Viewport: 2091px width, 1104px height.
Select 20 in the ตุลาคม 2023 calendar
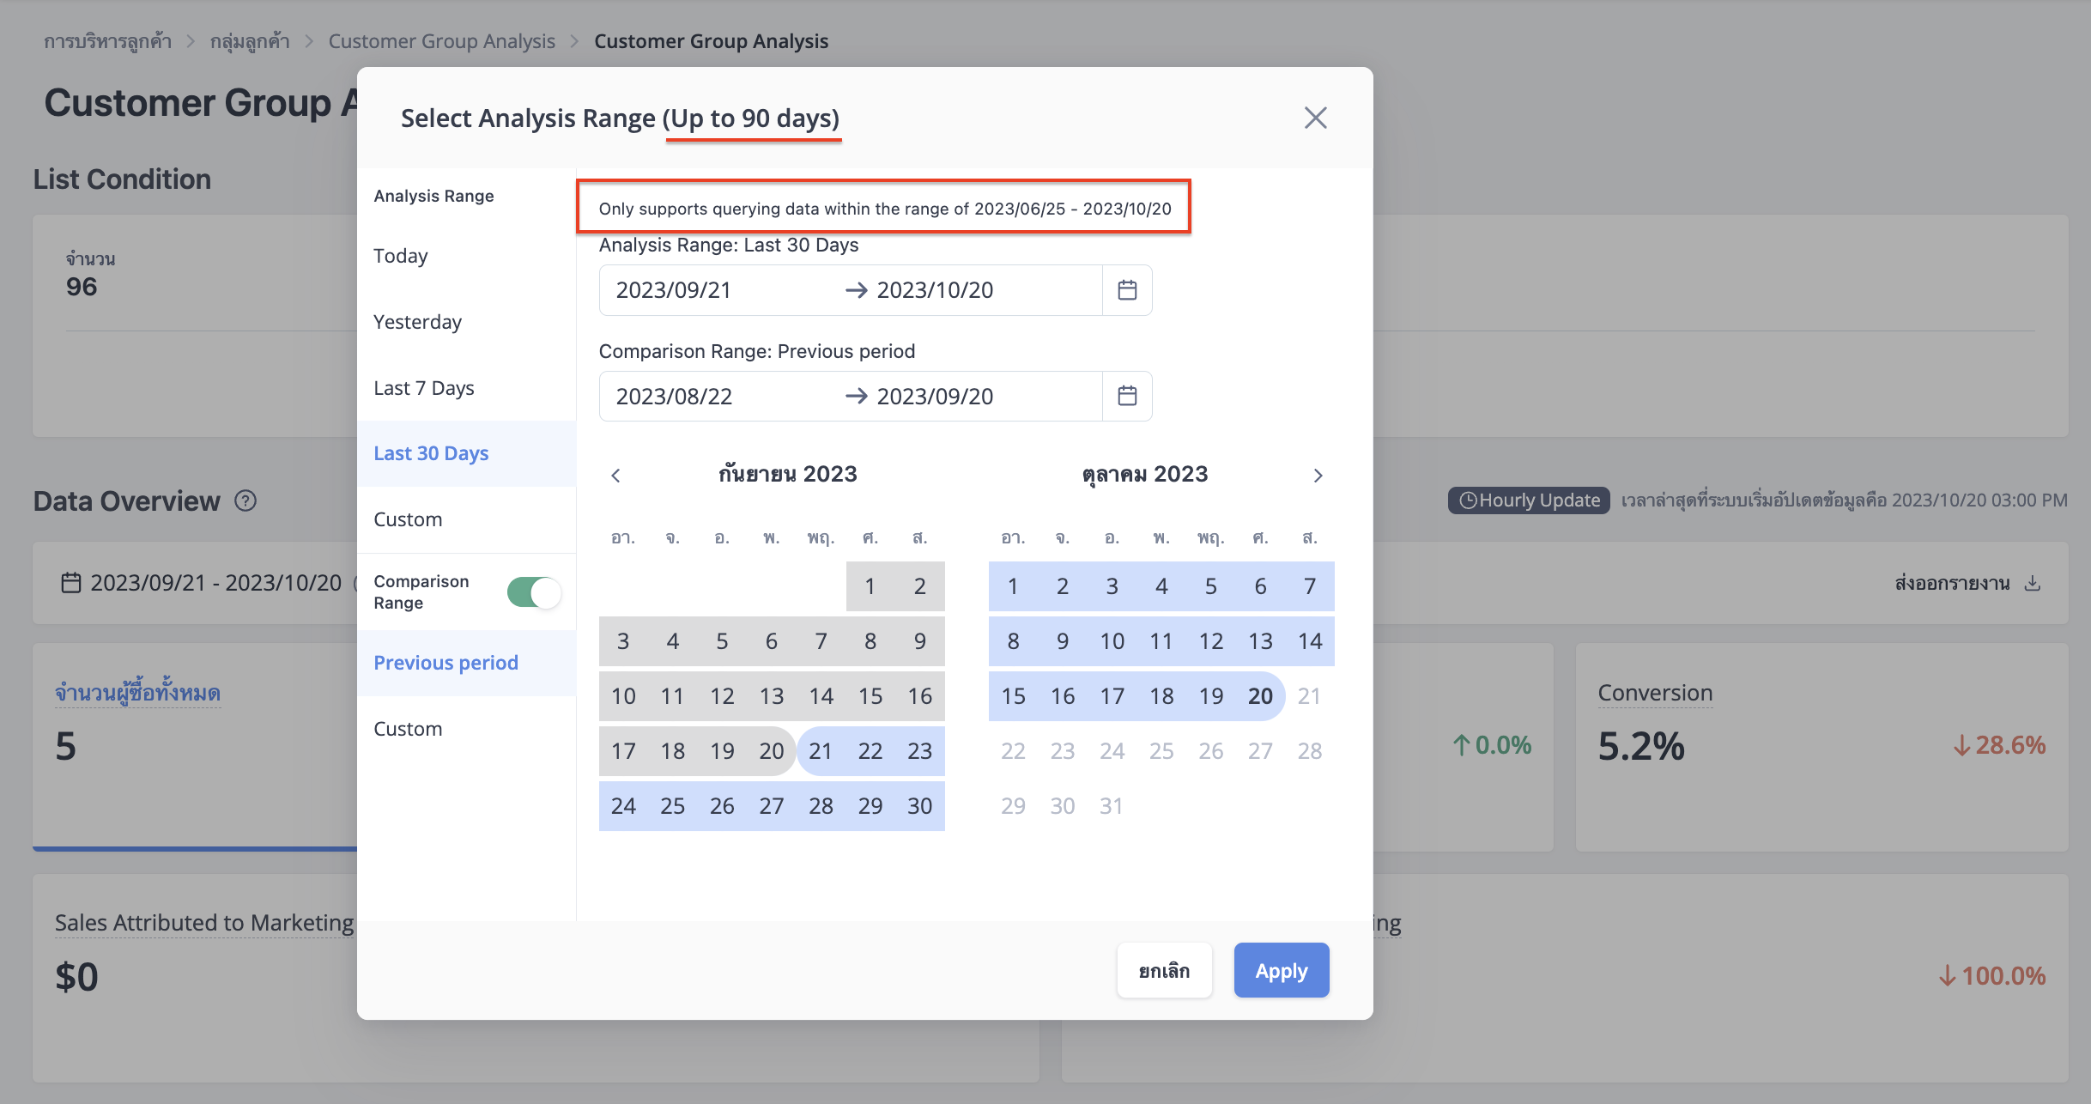tap(1260, 696)
